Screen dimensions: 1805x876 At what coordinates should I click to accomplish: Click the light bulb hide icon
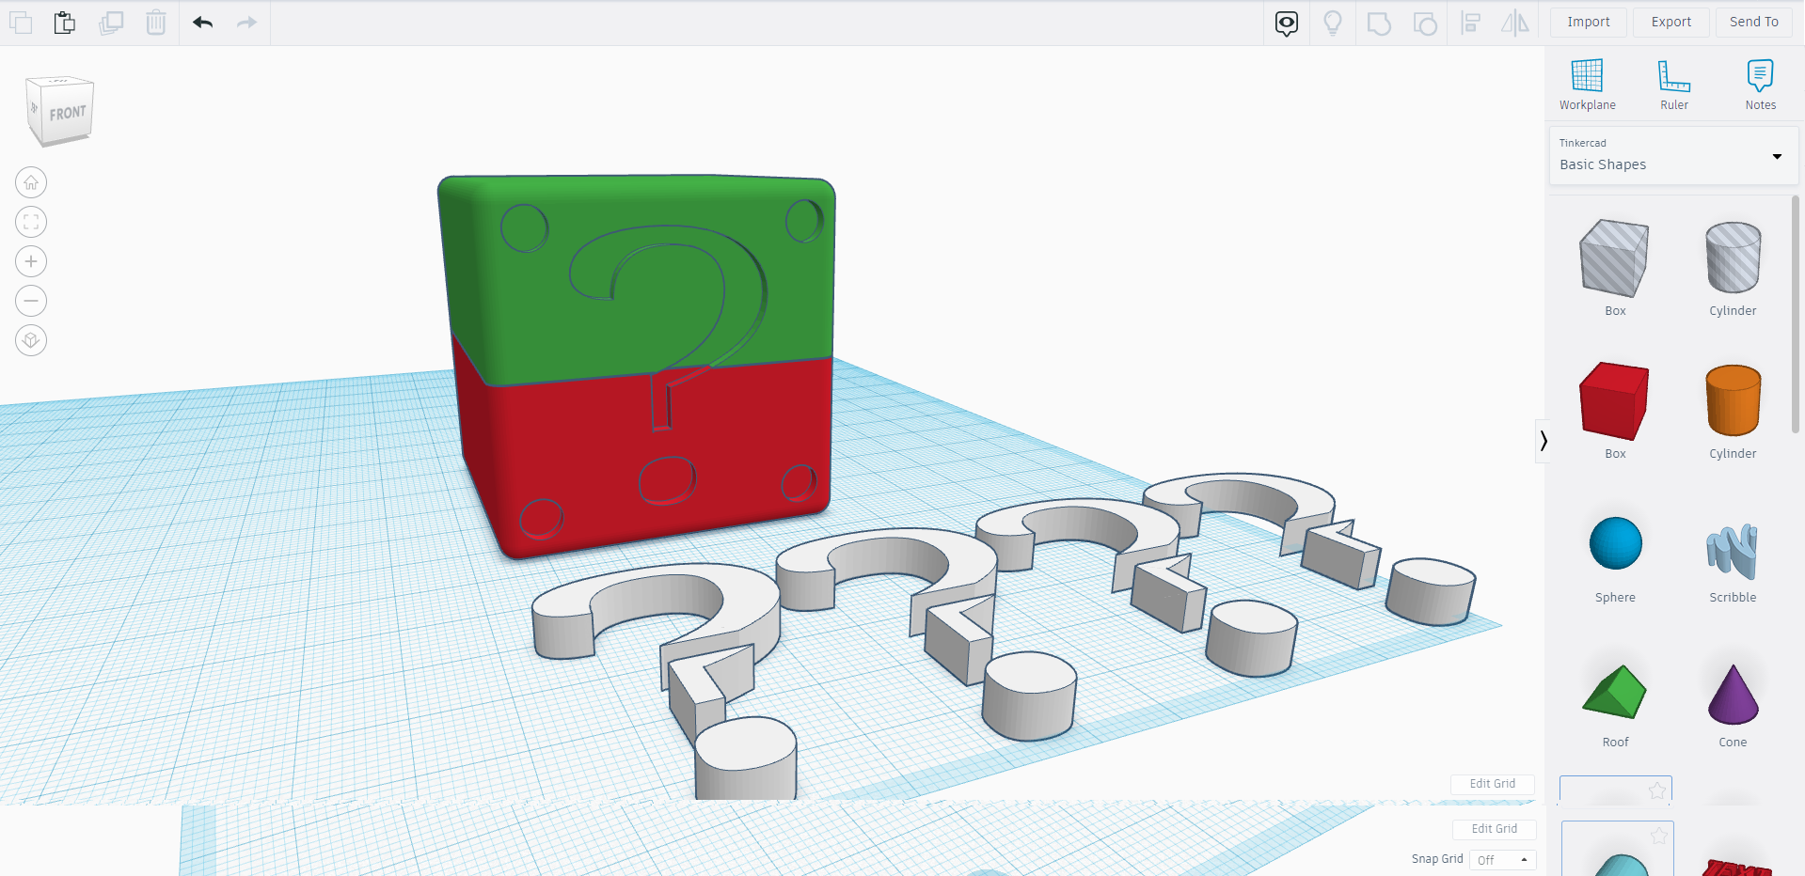(1333, 23)
